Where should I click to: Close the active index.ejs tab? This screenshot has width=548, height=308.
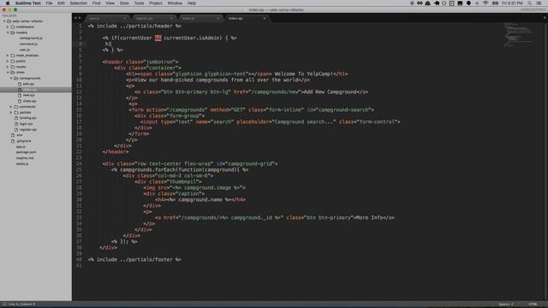[x=265, y=18]
